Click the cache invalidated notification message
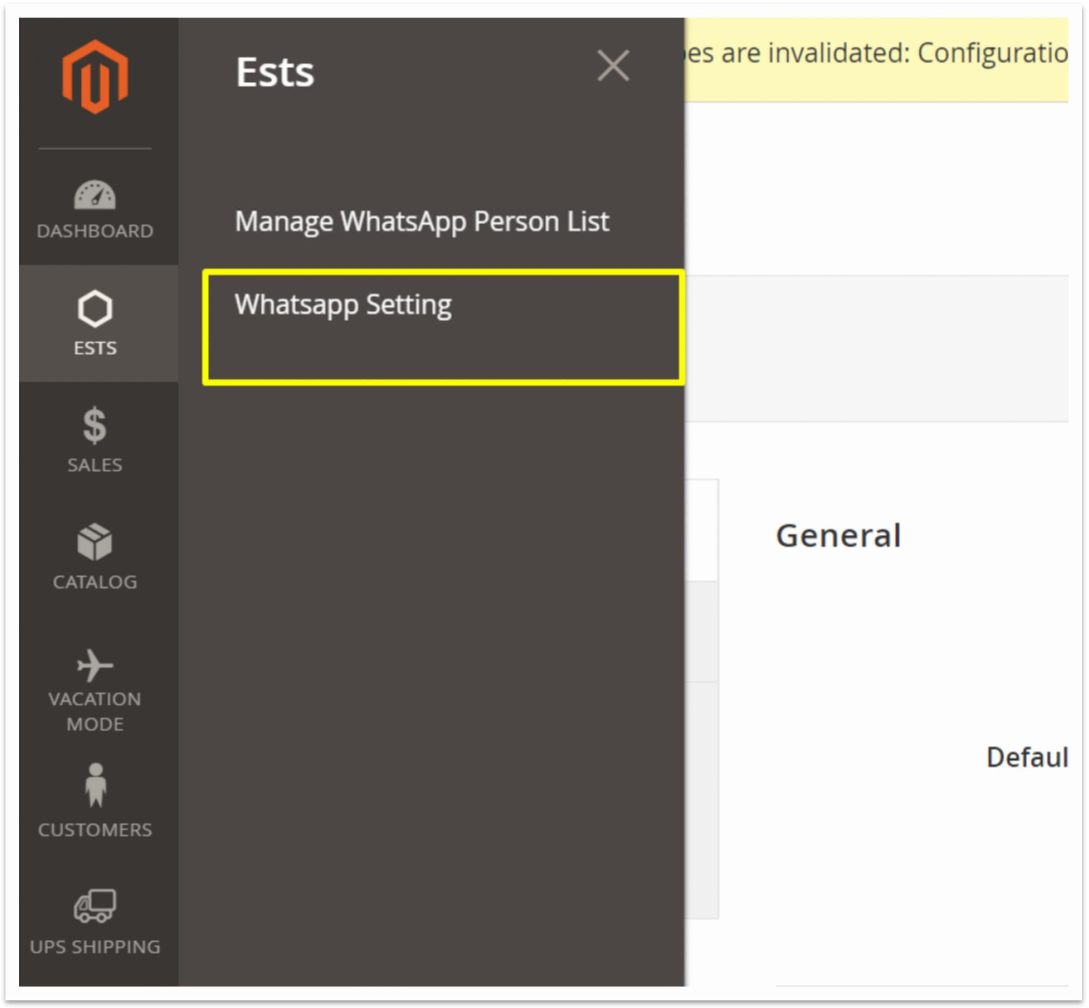1089x1008 pixels. (877, 54)
